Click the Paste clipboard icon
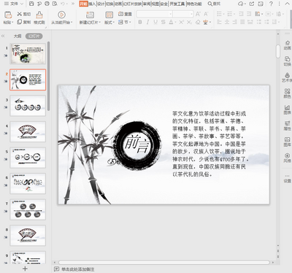The image size is (292, 273). [x=8, y=15]
